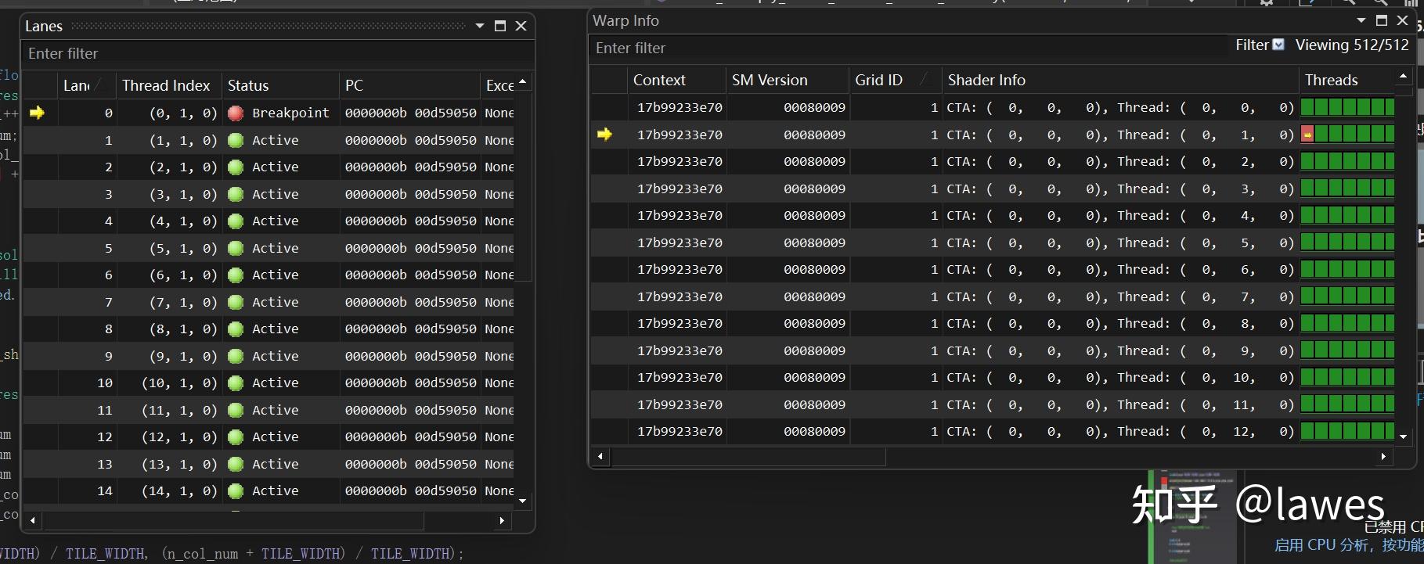The height and width of the screenshot is (564, 1424).
Task: Sort warps by the Shader Info column
Action: click(x=986, y=80)
